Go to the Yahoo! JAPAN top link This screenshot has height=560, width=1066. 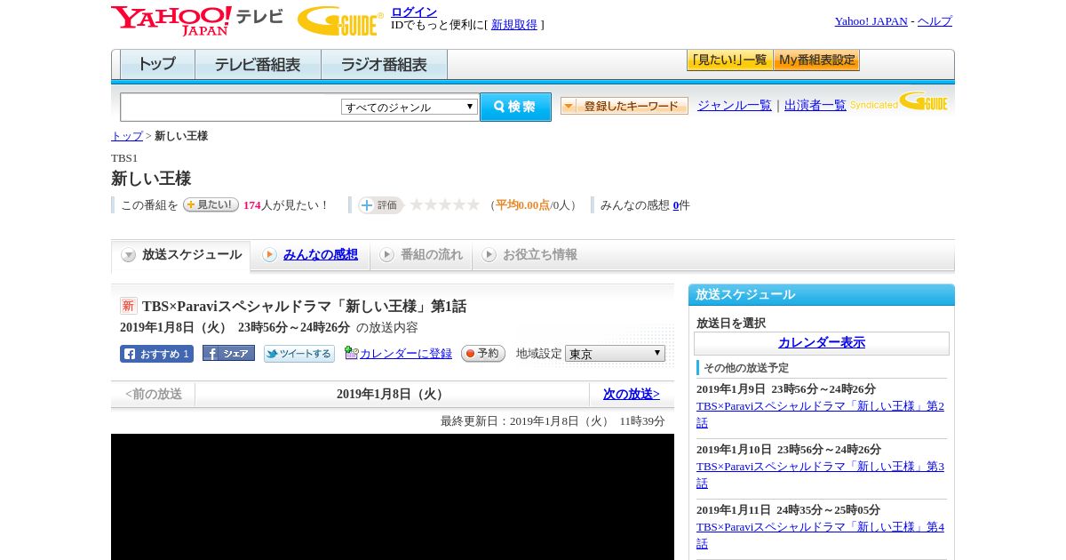coord(871,21)
